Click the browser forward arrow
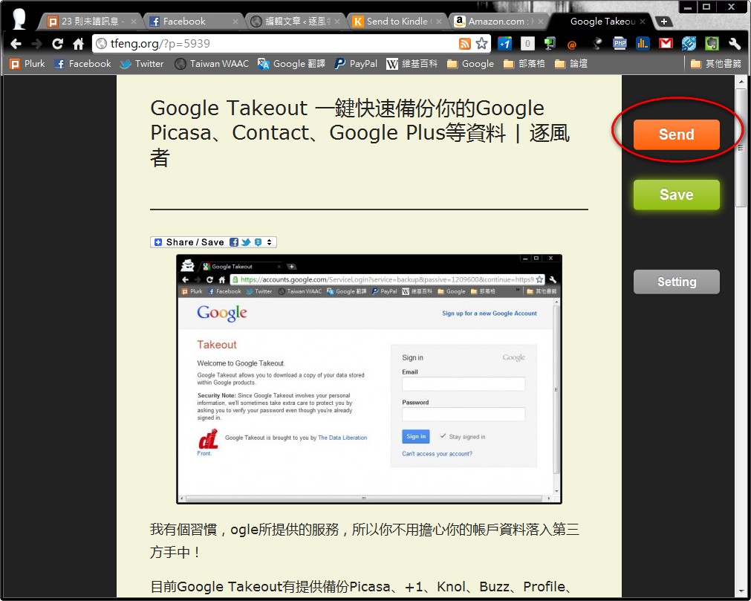This screenshot has width=751, height=601. pyautogui.click(x=36, y=44)
